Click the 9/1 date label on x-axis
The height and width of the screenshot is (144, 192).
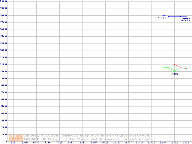tap(82, 142)
